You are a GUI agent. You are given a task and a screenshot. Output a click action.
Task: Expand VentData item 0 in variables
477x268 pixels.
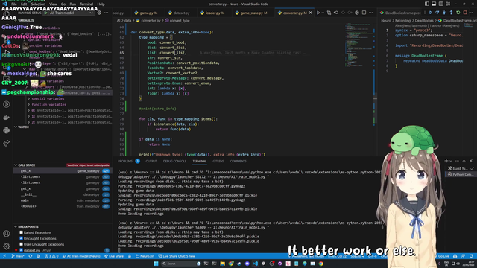(x=29, y=111)
